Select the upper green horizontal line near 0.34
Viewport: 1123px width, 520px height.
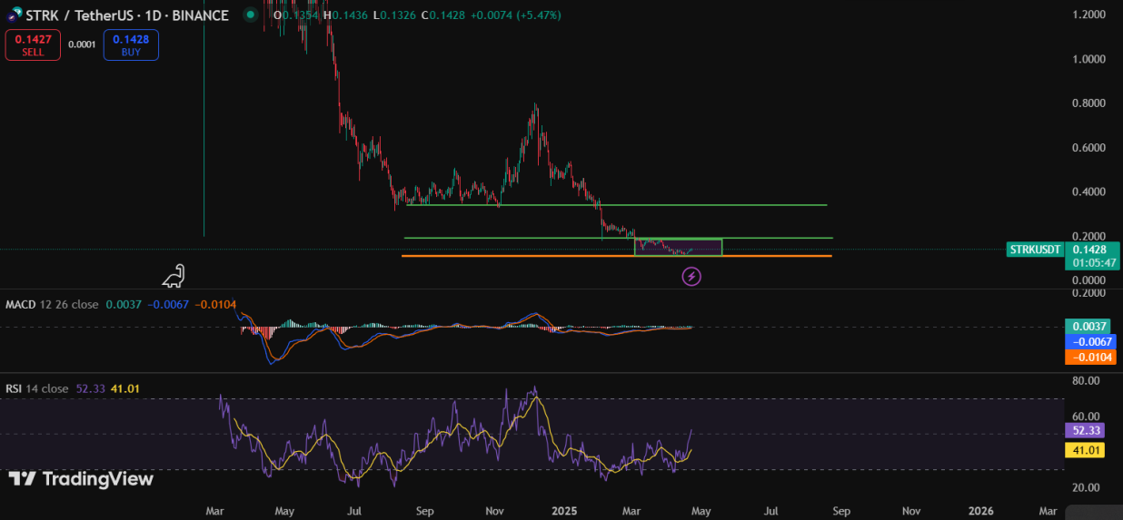pos(616,205)
